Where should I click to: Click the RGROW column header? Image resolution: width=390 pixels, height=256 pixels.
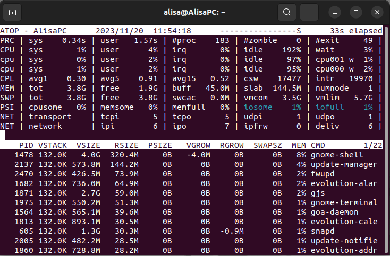[232, 145]
